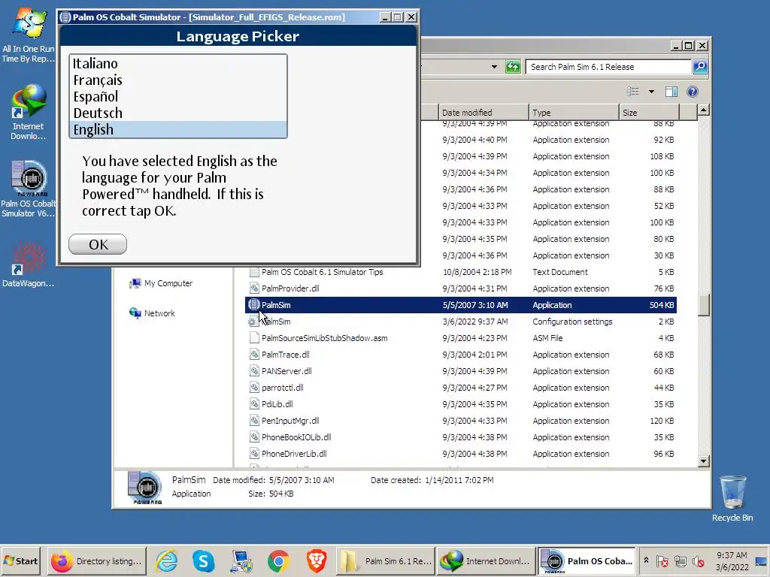Viewport: 770px width, 577px height.
Task: Click the network tray icon
Action: pos(680,560)
